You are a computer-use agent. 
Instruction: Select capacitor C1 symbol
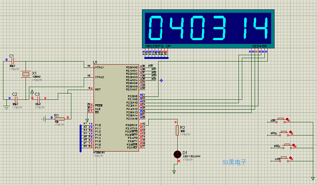coord(12,61)
